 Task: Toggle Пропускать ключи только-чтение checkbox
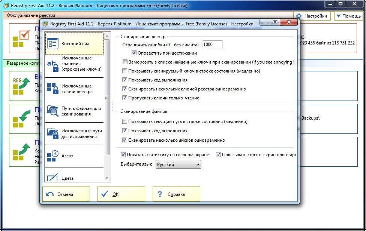coord(124,98)
